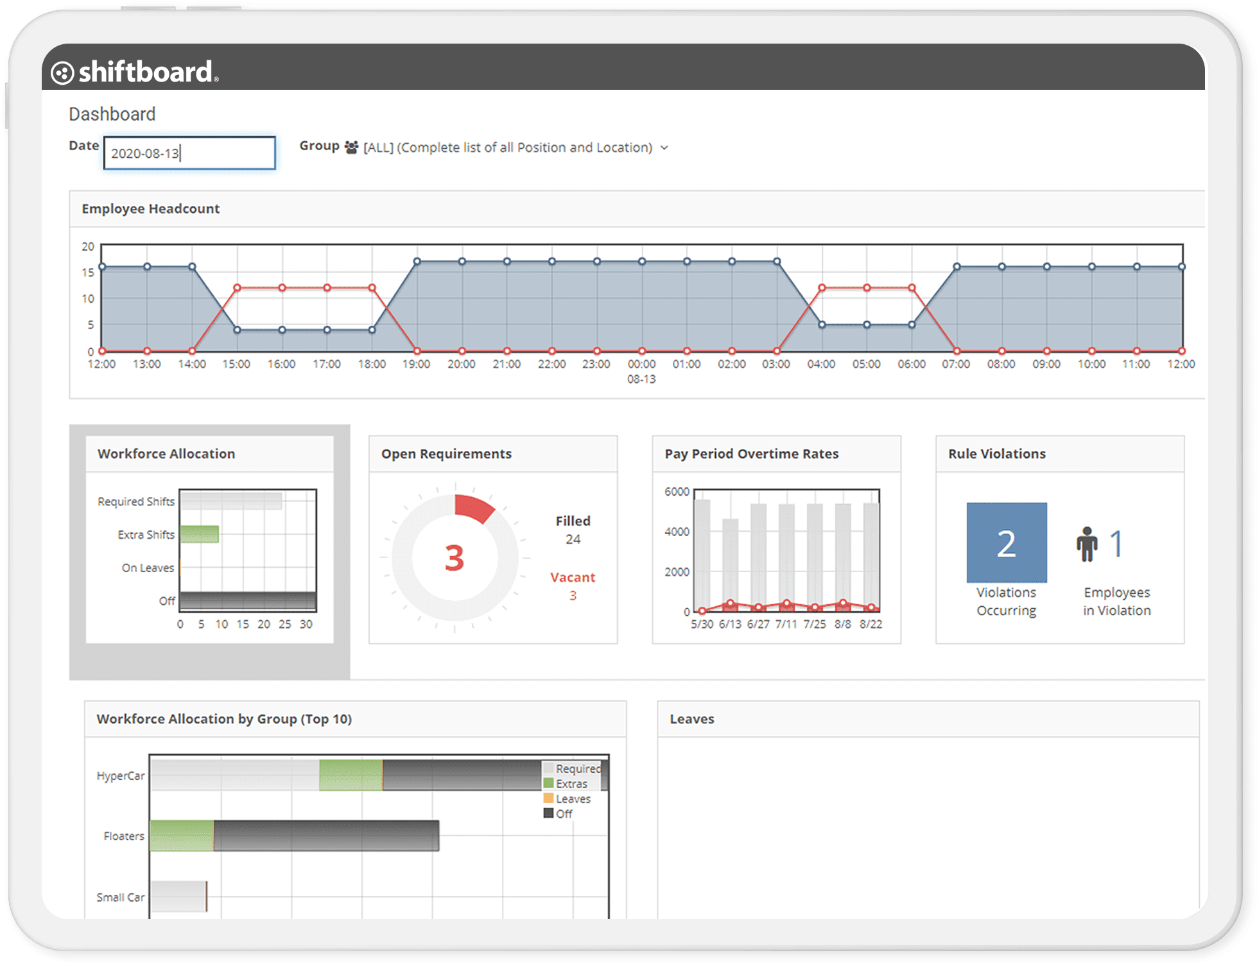Click the 04:00 red headcount data point
This screenshot has height=964, width=1257.
pyautogui.click(x=822, y=288)
